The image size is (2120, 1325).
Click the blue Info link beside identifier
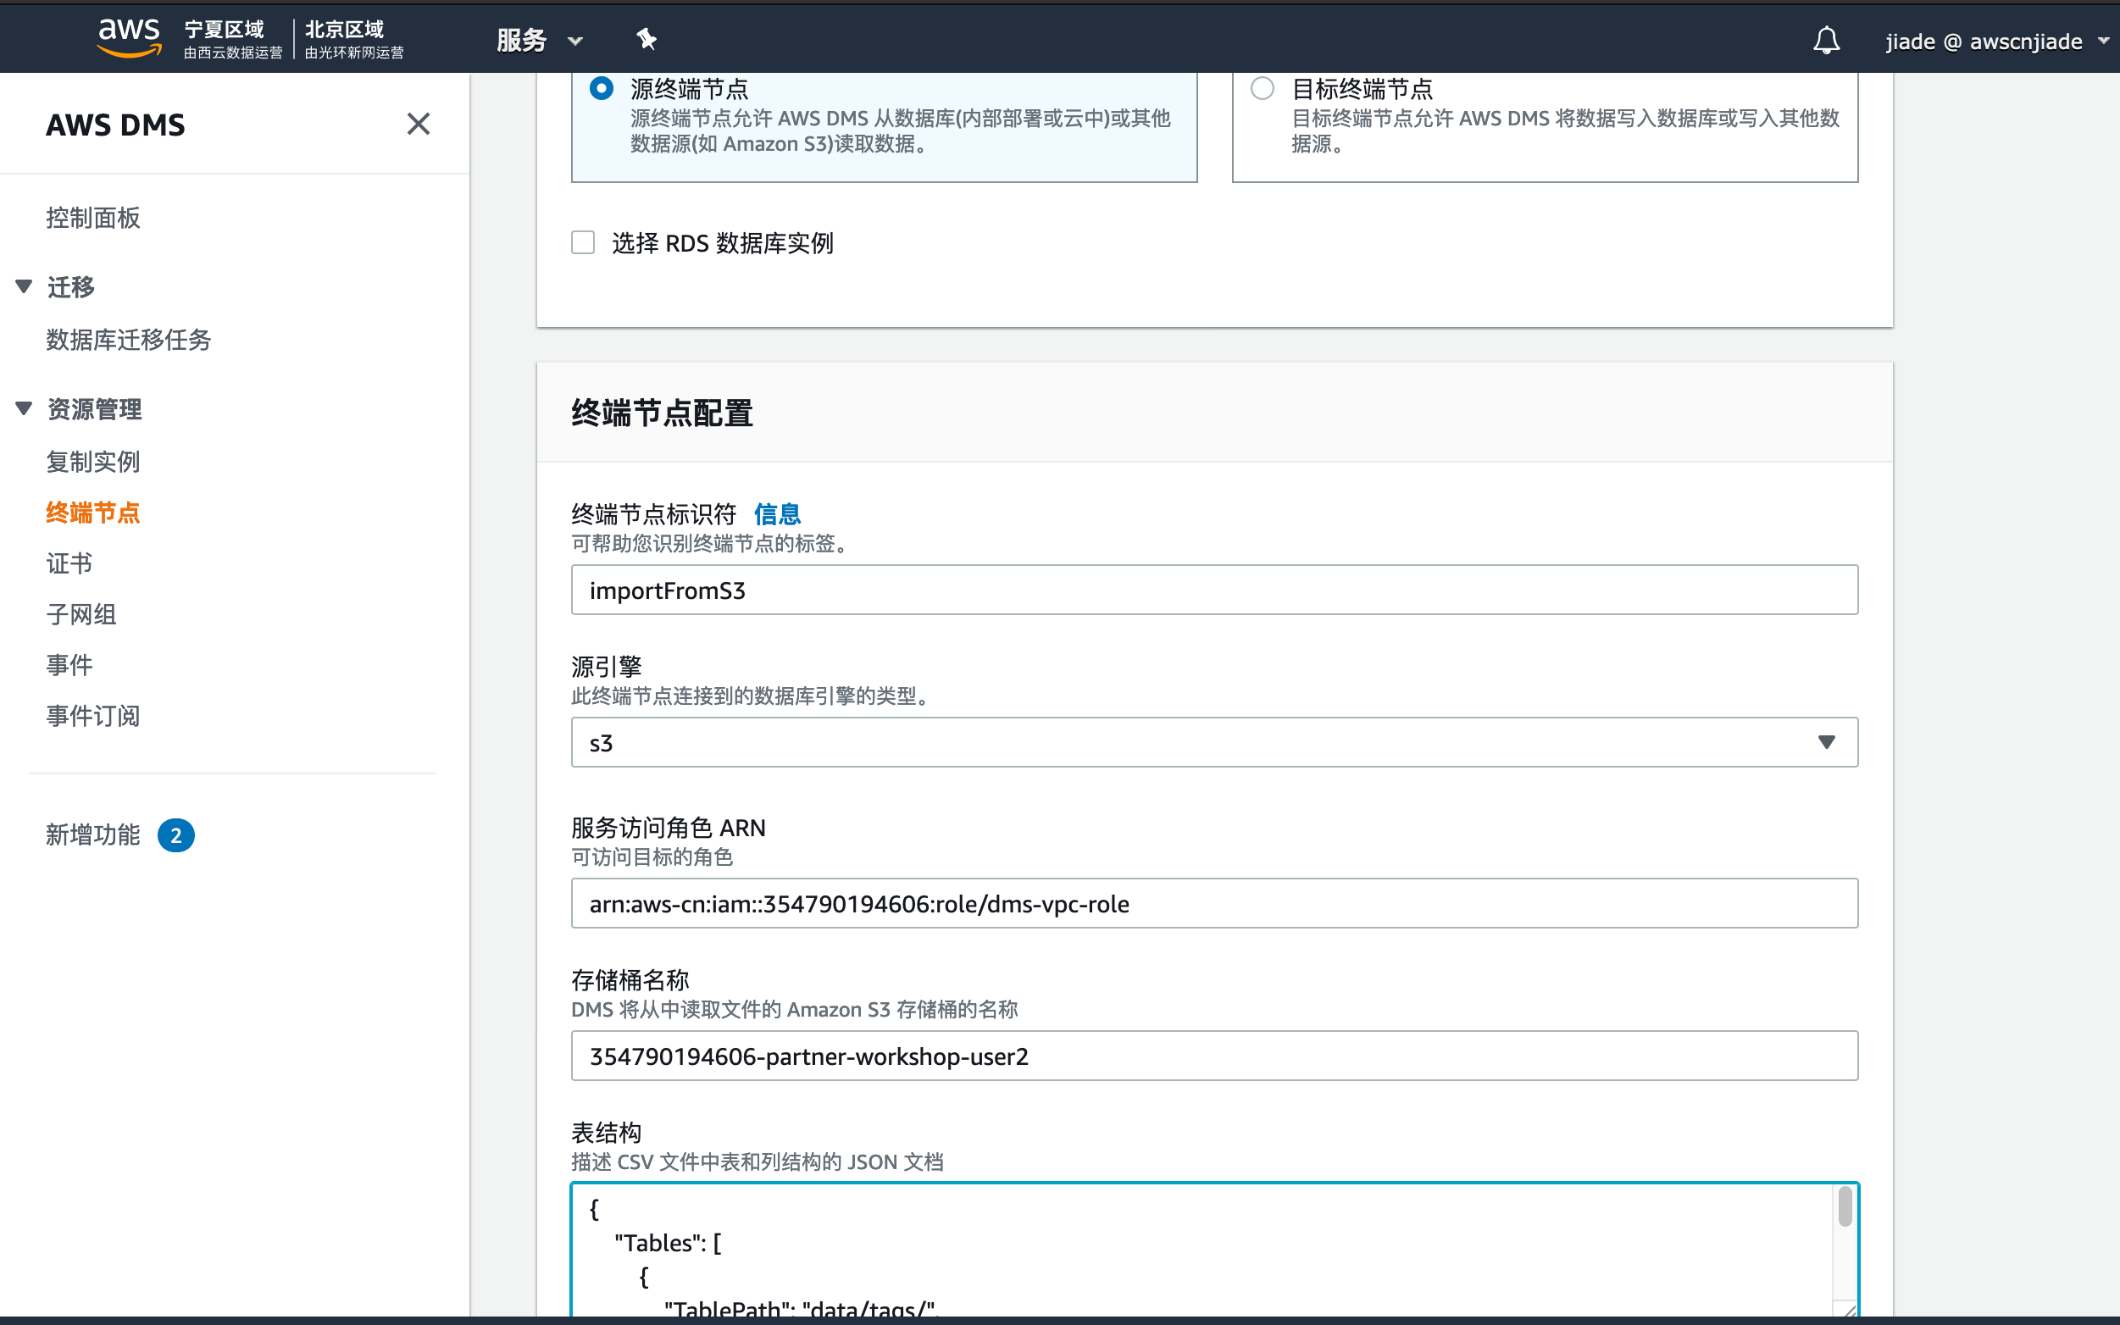[776, 514]
